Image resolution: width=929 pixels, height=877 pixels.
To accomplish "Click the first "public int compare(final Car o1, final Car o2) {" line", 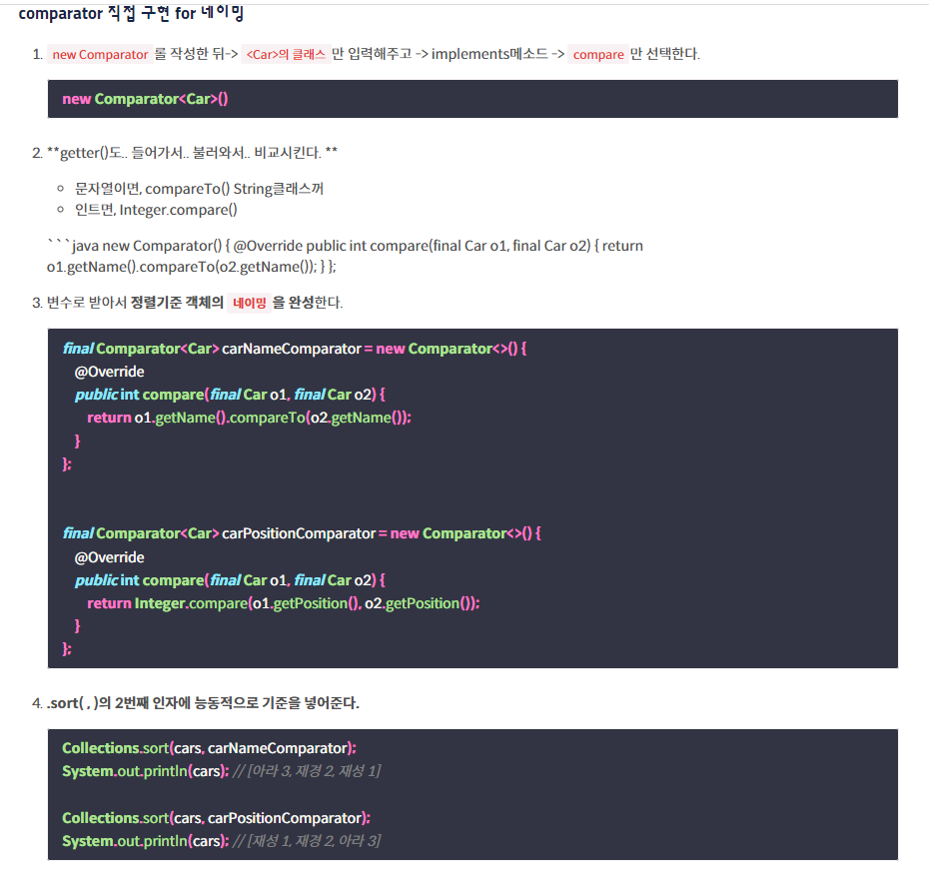I will coord(230,395).
